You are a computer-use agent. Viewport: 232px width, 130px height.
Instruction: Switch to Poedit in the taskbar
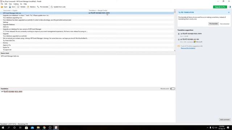[56, 127]
